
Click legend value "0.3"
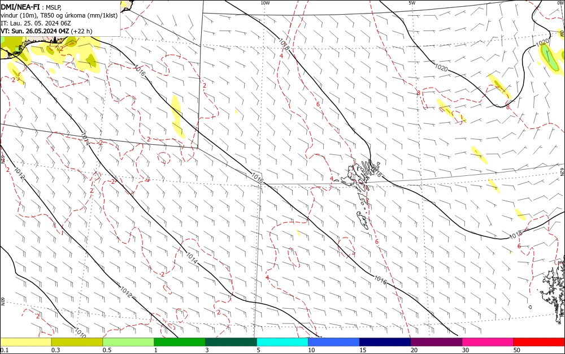pos(56,350)
